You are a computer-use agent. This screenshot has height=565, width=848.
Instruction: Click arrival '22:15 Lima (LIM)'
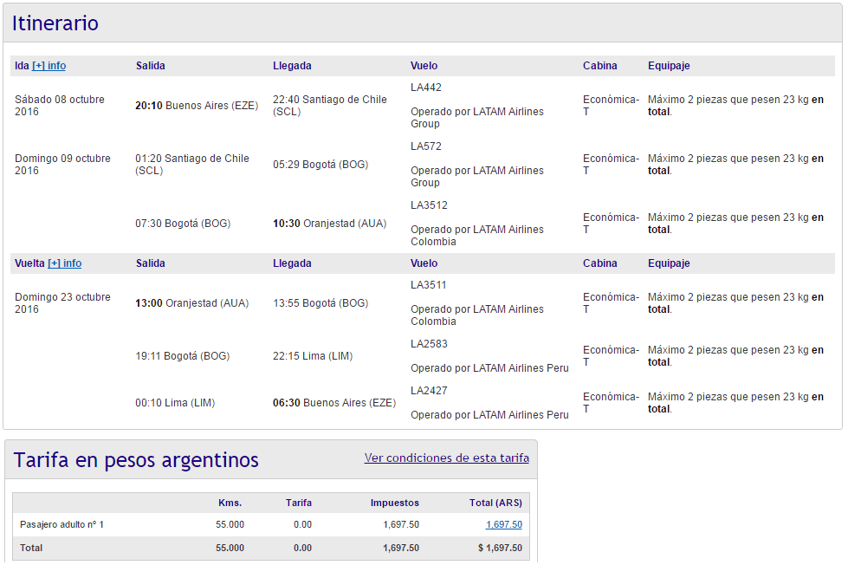click(x=313, y=356)
